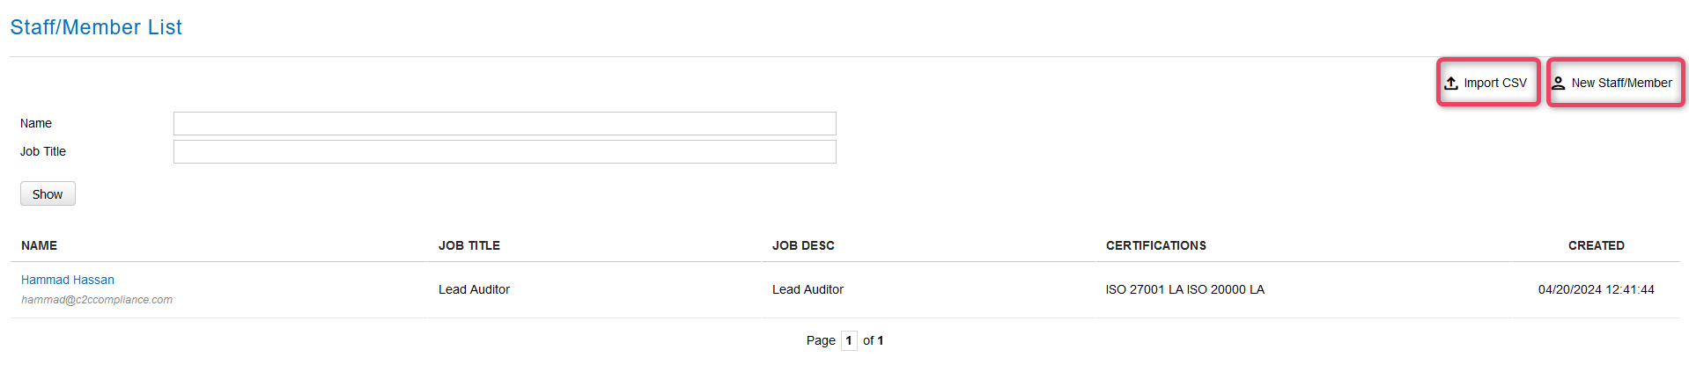Focus the Job Title search field
This screenshot has width=1689, height=372.
click(x=505, y=151)
